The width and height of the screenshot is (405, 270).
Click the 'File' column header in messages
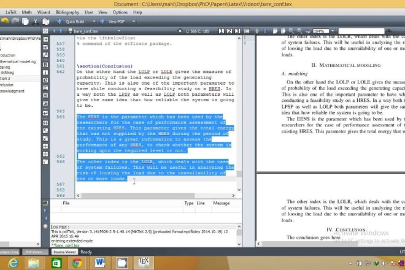point(66,203)
